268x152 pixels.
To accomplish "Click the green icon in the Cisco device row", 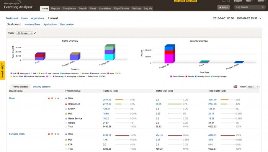I will coord(56,98).
